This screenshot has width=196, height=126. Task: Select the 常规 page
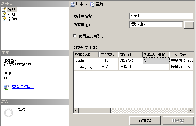[11, 10]
